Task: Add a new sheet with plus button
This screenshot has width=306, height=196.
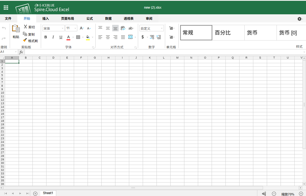Action: click(x=35, y=193)
